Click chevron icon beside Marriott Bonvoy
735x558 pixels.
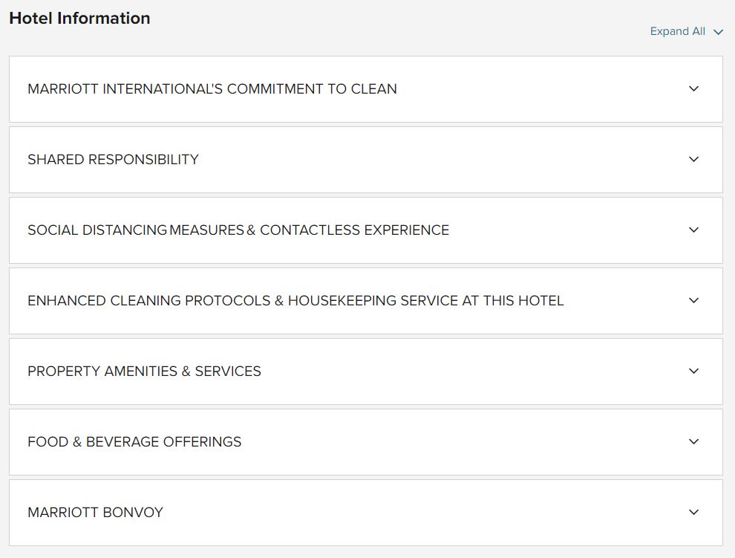point(694,512)
